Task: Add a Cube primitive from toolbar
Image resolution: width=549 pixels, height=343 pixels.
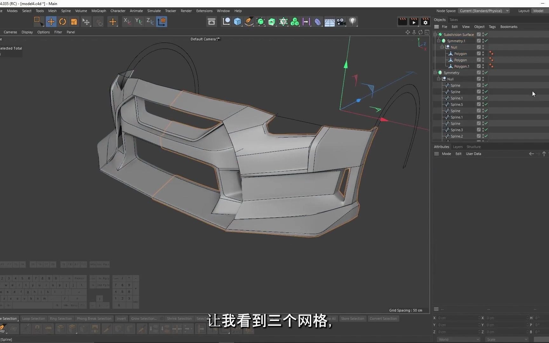Action: [x=238, y=22]
